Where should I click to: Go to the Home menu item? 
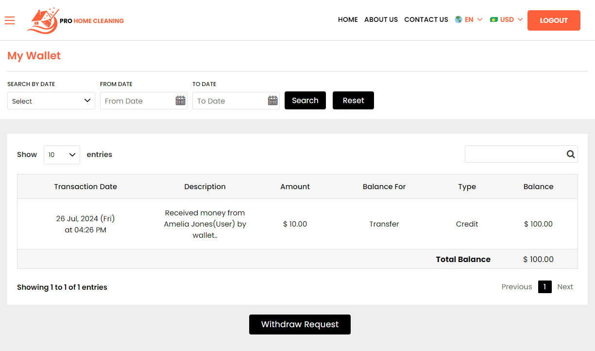click(348, 19)
